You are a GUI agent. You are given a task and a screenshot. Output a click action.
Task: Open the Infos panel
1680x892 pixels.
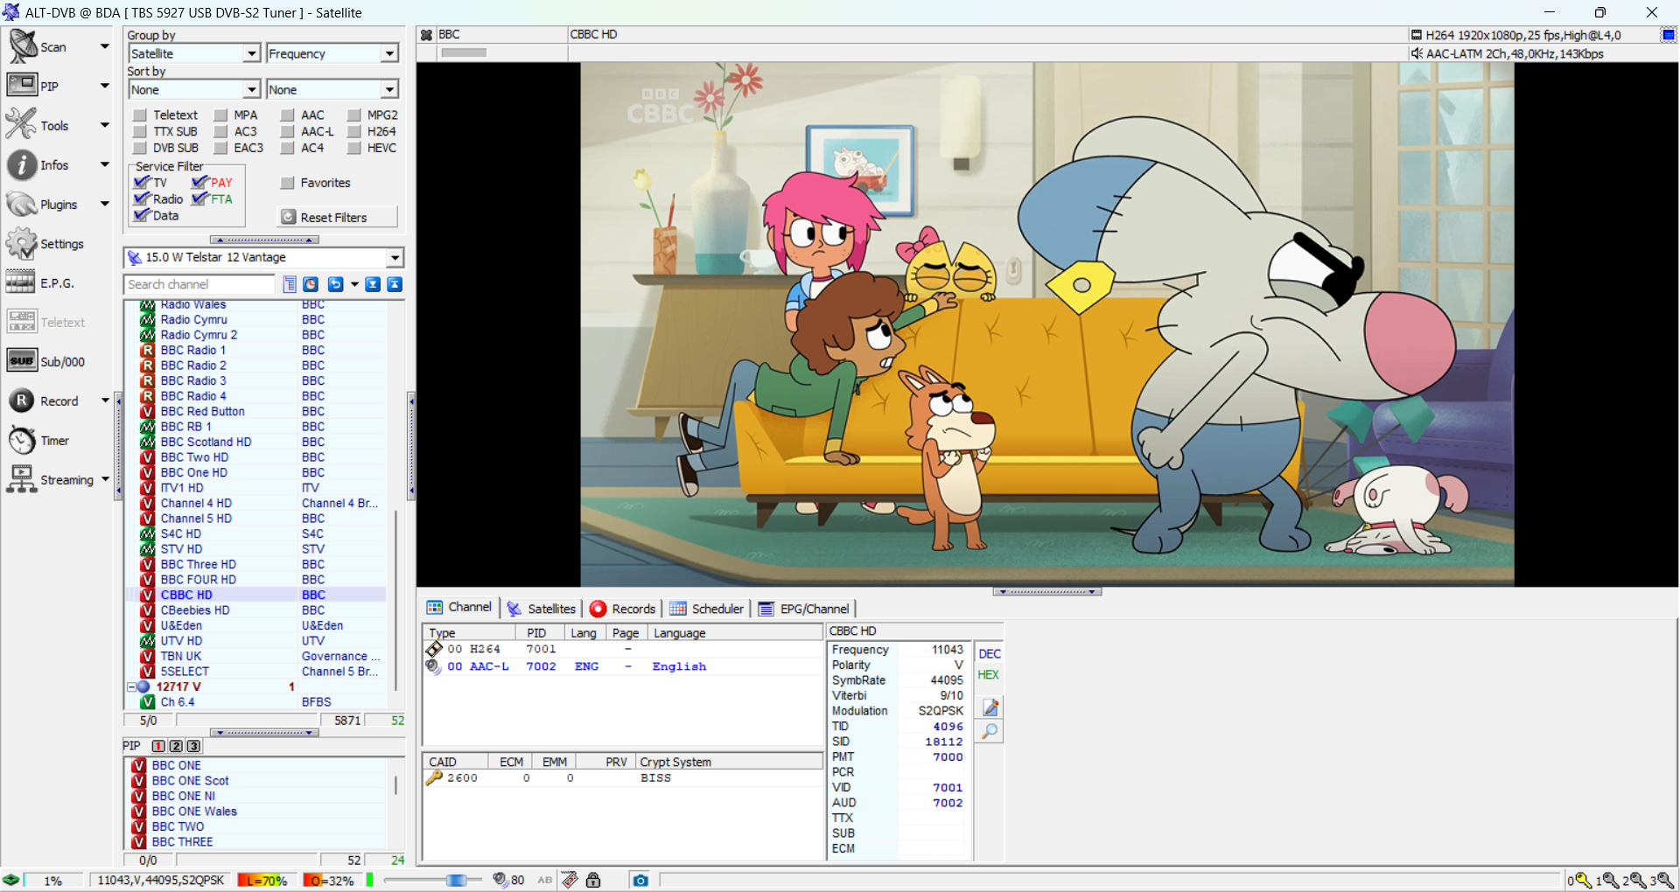(x=38, y=164)
